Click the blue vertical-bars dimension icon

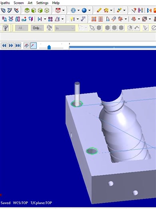pyautogui.click(x=40, y=19)
